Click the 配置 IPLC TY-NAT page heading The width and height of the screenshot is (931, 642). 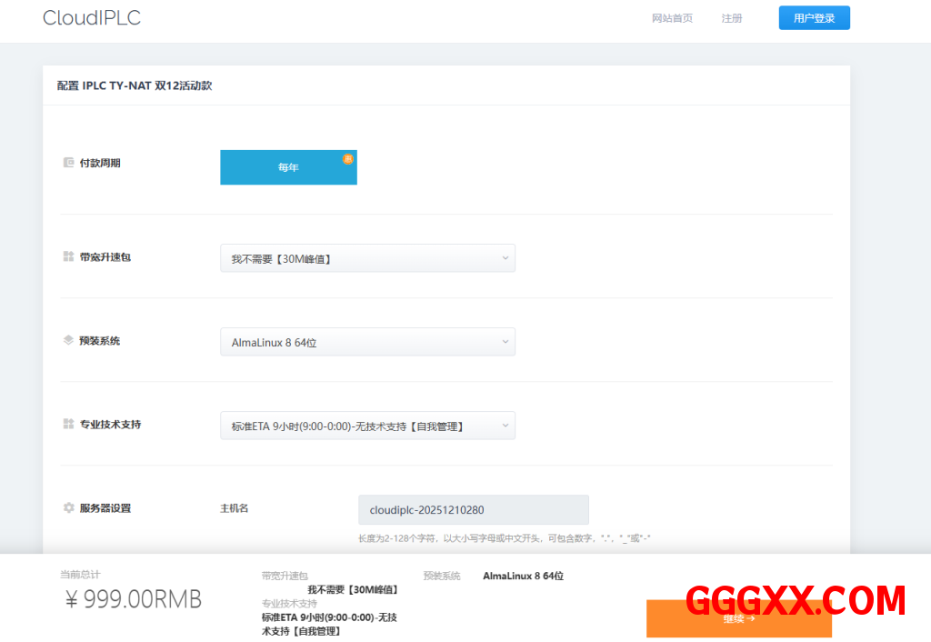pos(135,85)
